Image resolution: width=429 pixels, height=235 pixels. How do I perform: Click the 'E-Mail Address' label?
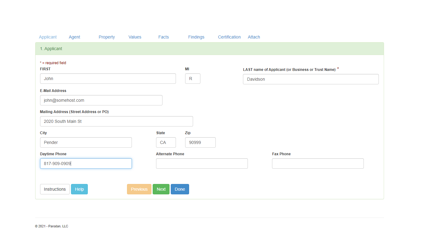(x=53, y=91)
